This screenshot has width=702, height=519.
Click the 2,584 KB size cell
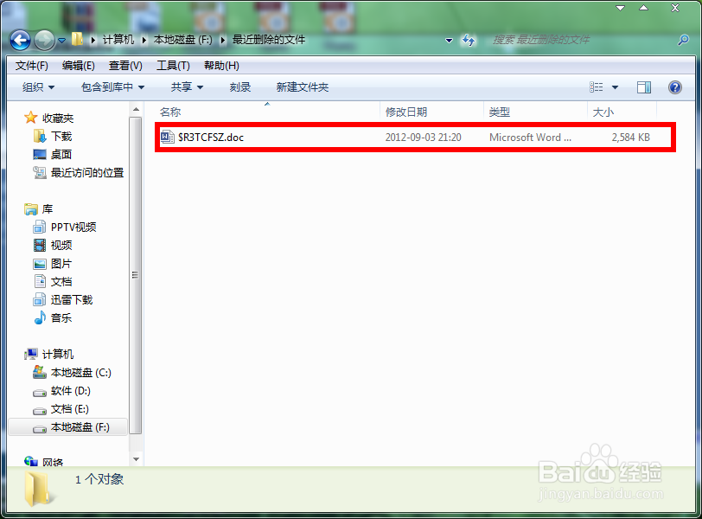tap(630, 137)
